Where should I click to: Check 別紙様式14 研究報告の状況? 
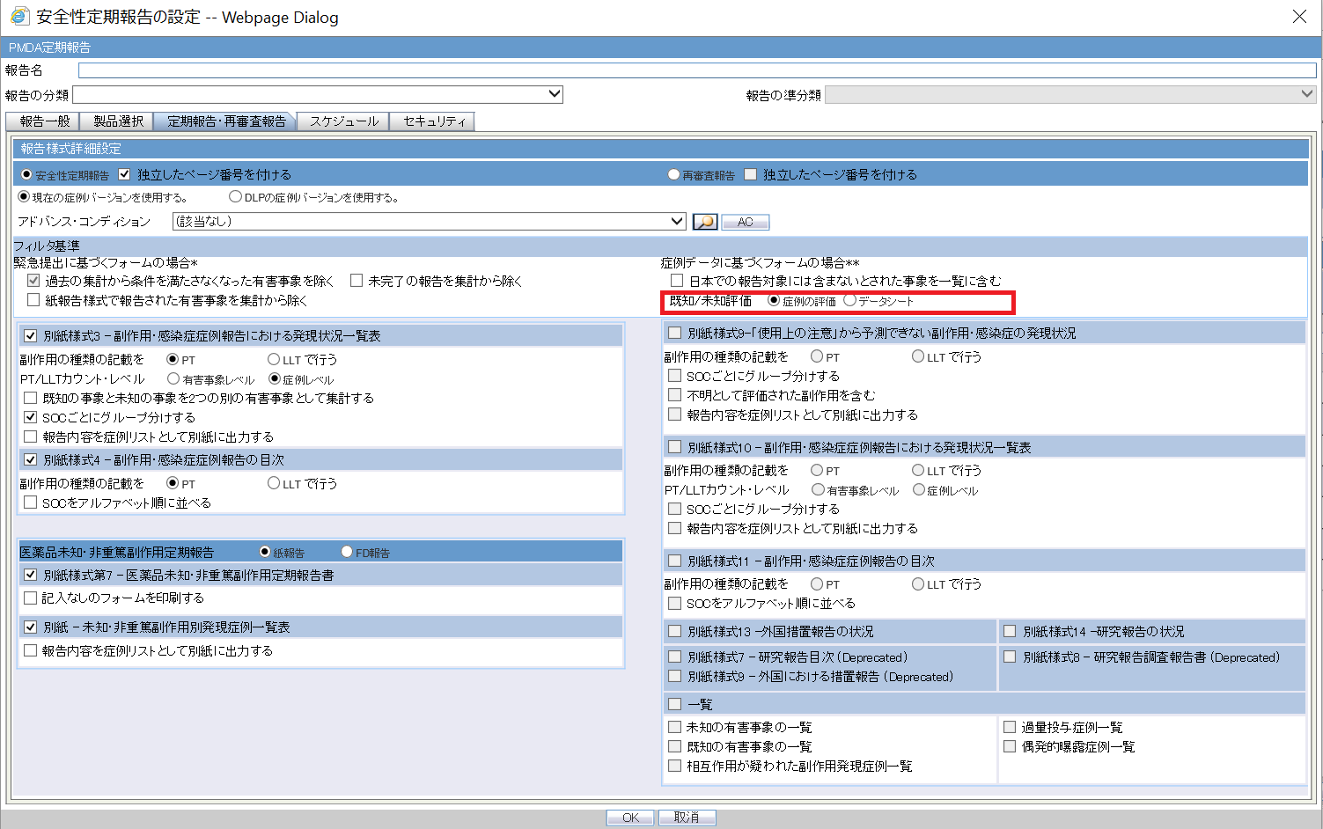(1010, 631)
